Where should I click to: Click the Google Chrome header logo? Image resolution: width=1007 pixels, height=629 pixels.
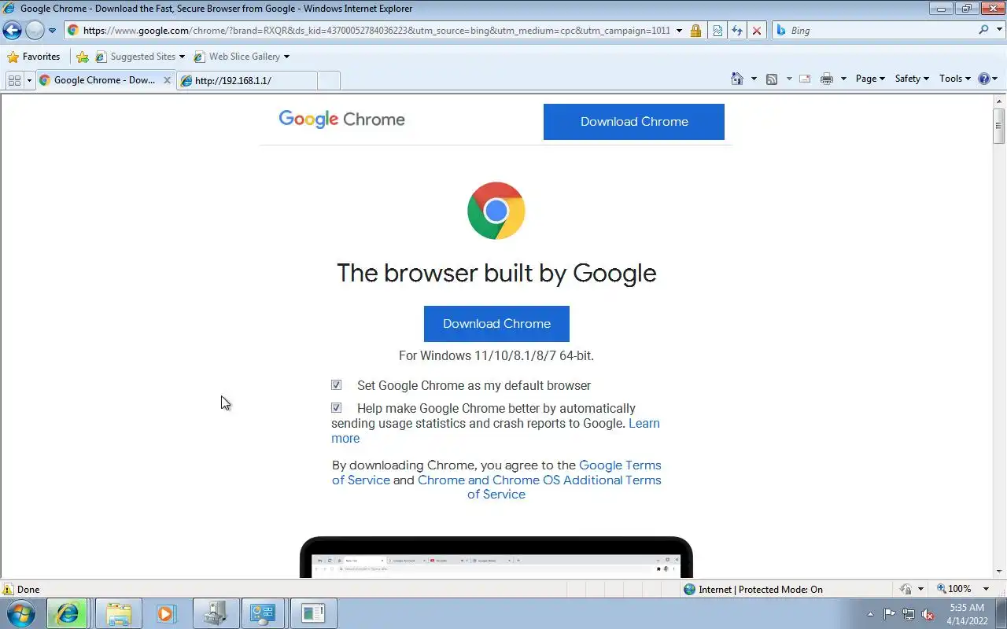(x=341, y=120)
